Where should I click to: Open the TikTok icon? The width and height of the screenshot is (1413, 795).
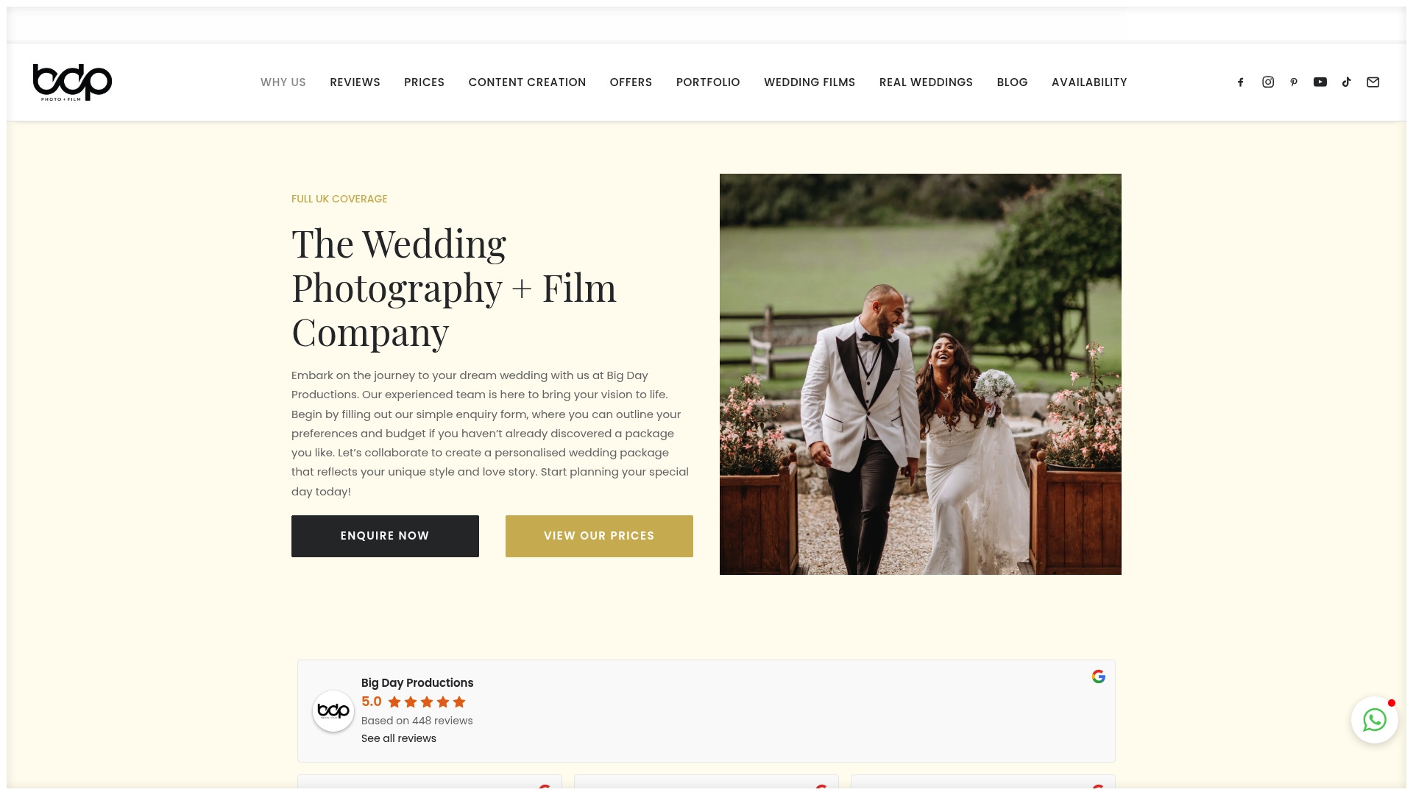tap(1347, 82)
